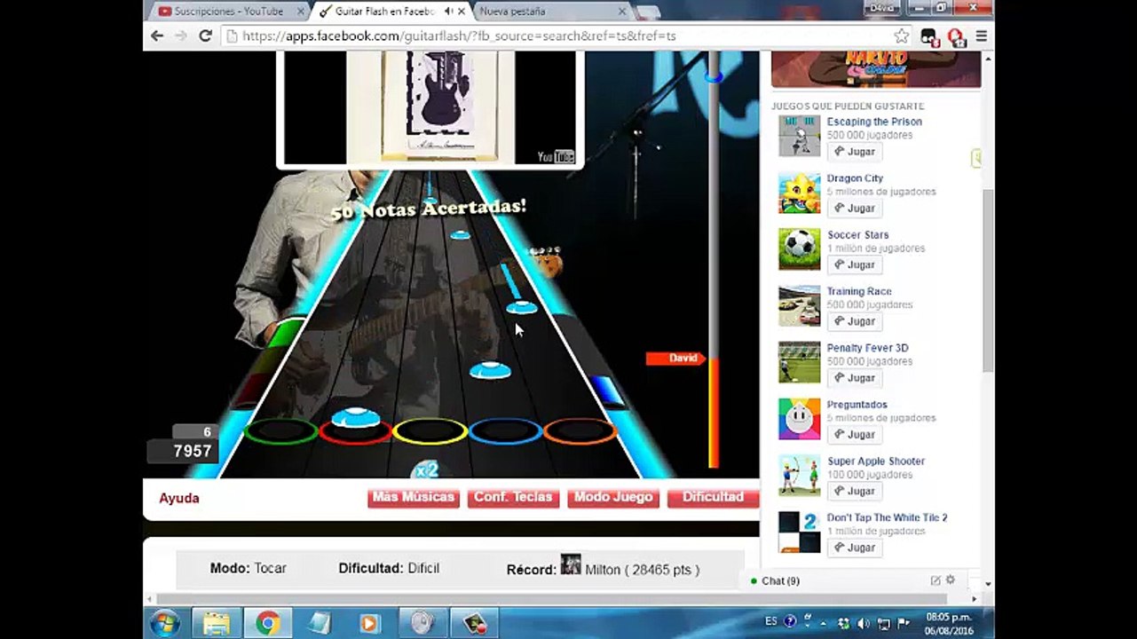Switch to the Suscripciones - YouTube tab
1137x639 pixels.
230,12
